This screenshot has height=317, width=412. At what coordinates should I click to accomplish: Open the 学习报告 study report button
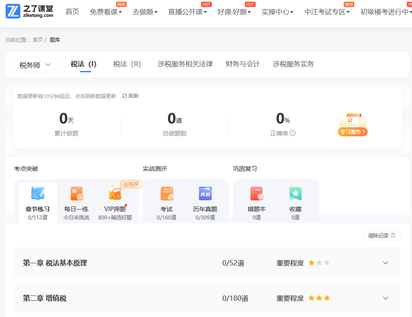tap(353, 132)
